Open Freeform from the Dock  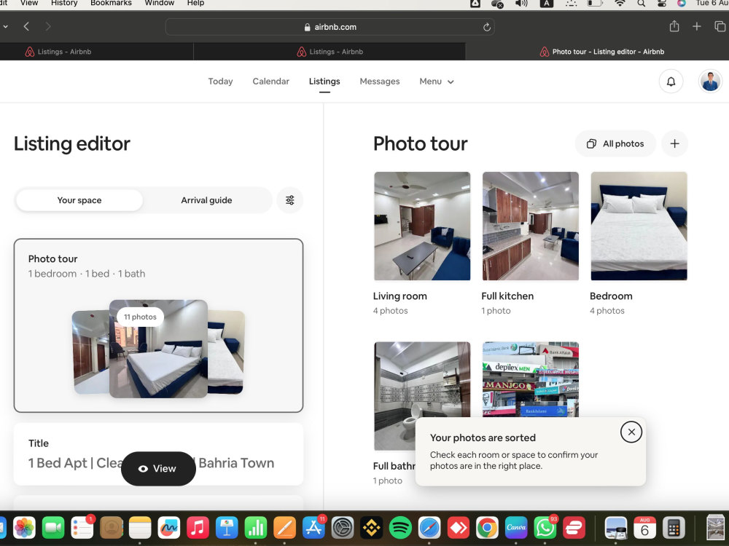click(168, 528)
